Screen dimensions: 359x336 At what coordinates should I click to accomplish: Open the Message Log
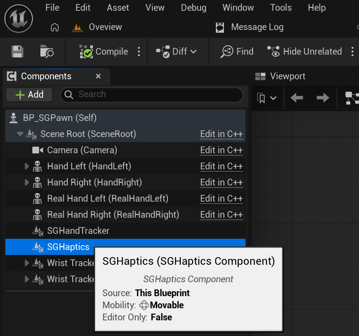click(x=250, y=27)
